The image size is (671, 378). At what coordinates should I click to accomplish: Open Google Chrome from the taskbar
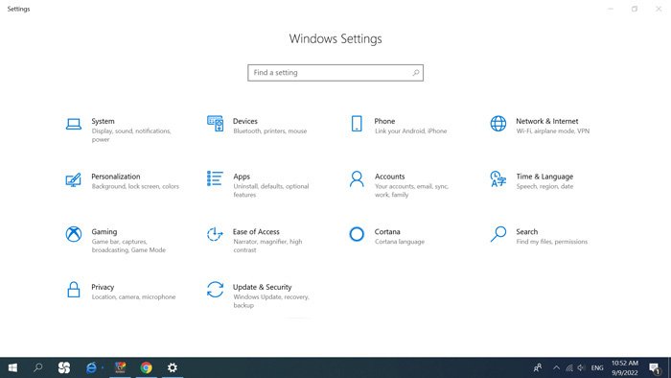coord(147,367)
